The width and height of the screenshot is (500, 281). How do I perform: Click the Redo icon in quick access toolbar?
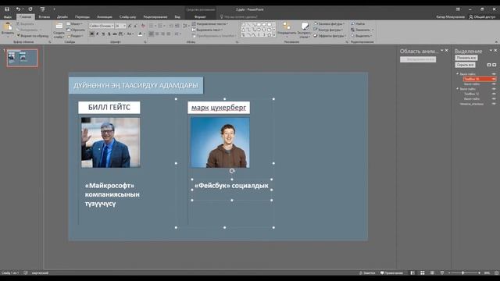click(x=30, y=9)
